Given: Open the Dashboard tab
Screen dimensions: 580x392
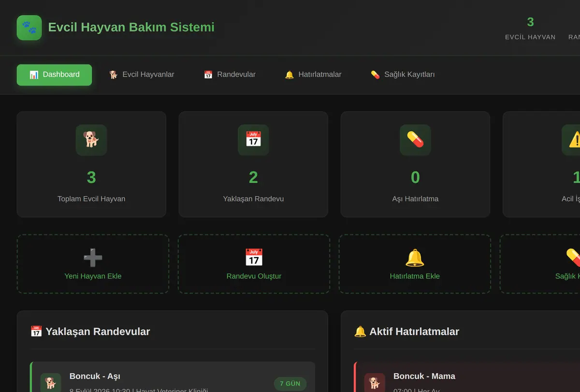Looking at the screenshot, I should click(54, 75).
